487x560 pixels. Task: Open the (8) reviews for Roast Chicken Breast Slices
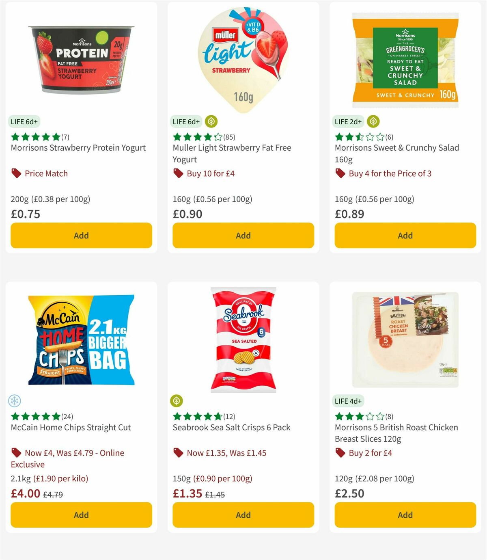[x=388, y=416]
